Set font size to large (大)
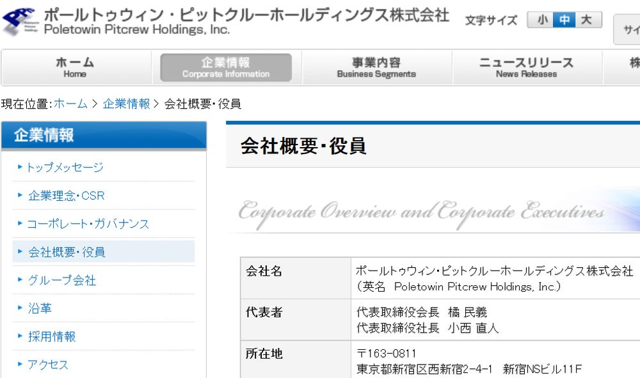 point(587,20)
